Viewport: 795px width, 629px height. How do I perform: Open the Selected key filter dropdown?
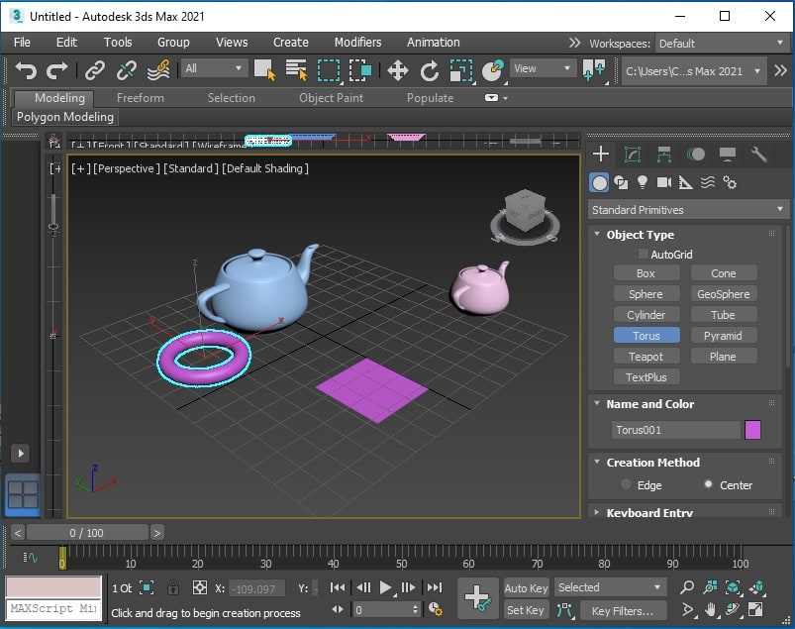click(x=610, y=587)
